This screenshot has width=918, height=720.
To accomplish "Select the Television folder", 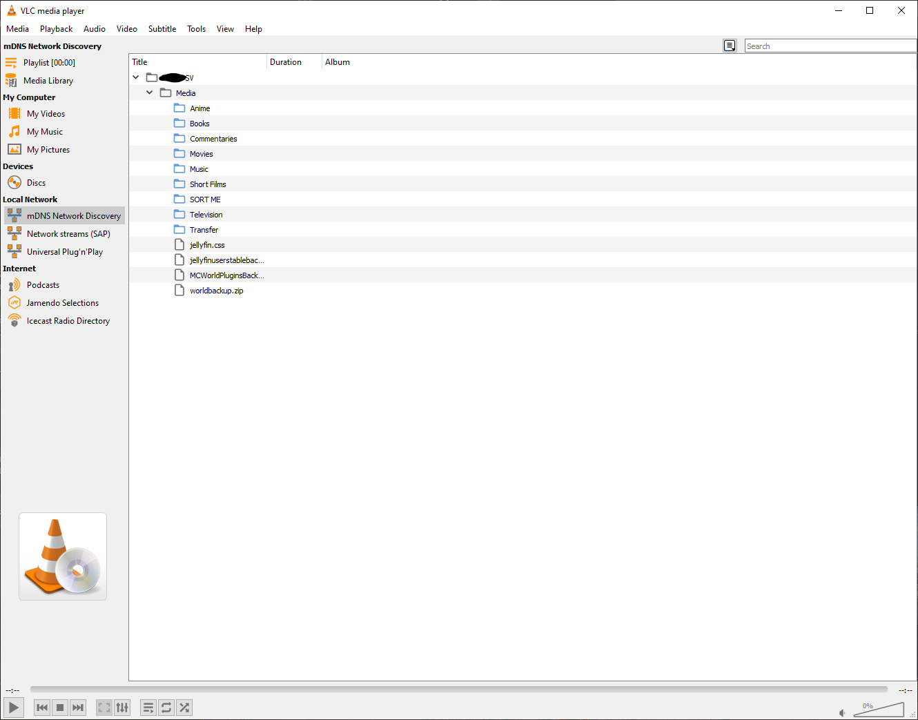I will (x=206, y=215).
